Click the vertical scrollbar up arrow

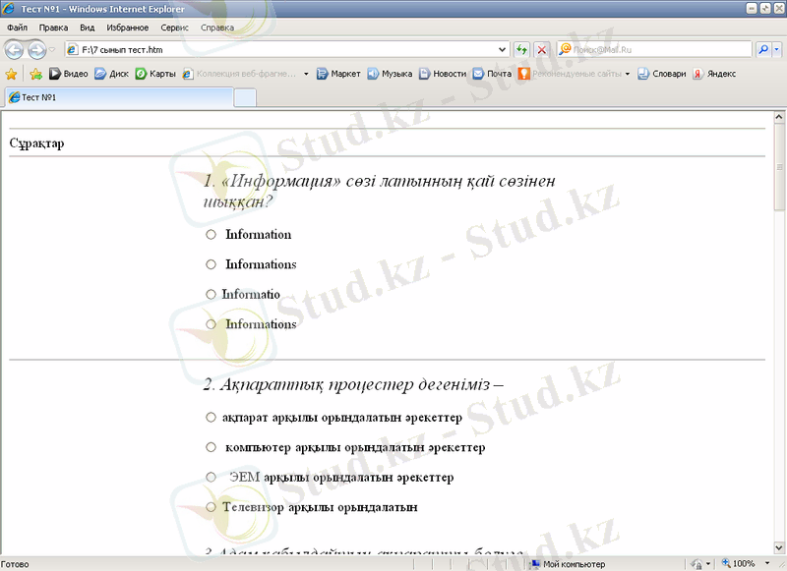pos(779,116)
